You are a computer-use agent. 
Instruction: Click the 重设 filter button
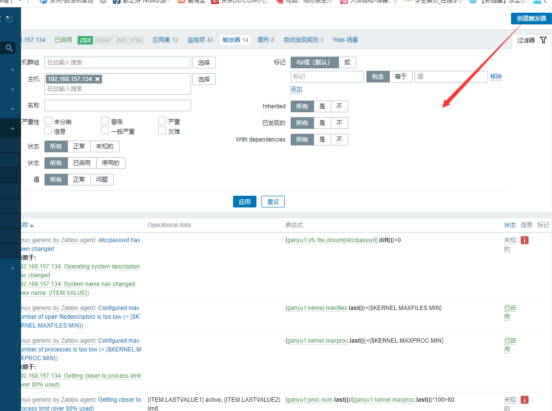(x=273, y=202)
